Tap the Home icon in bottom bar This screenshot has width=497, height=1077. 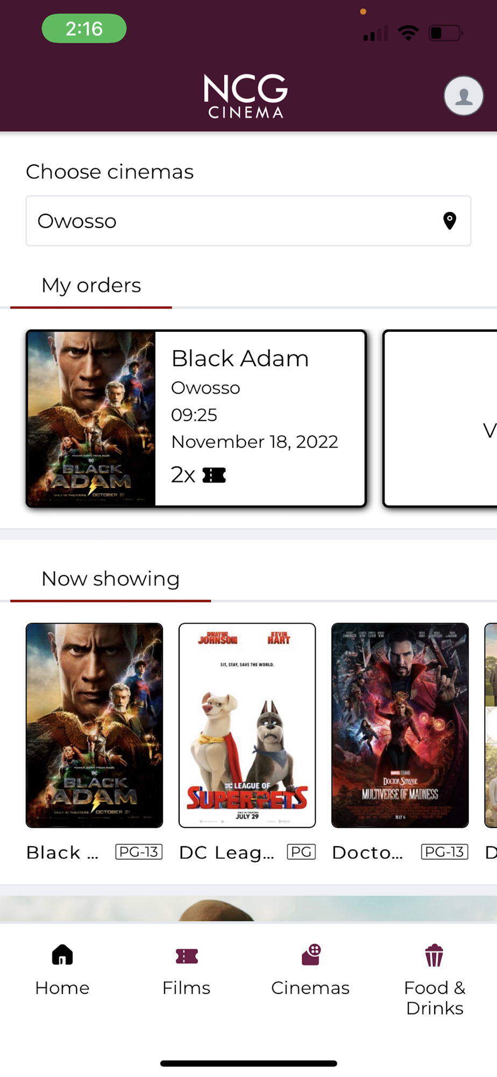62,955
